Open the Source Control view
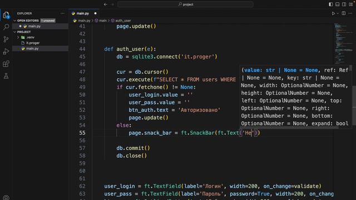The image size is (356, 200). (x=6, y=39)
